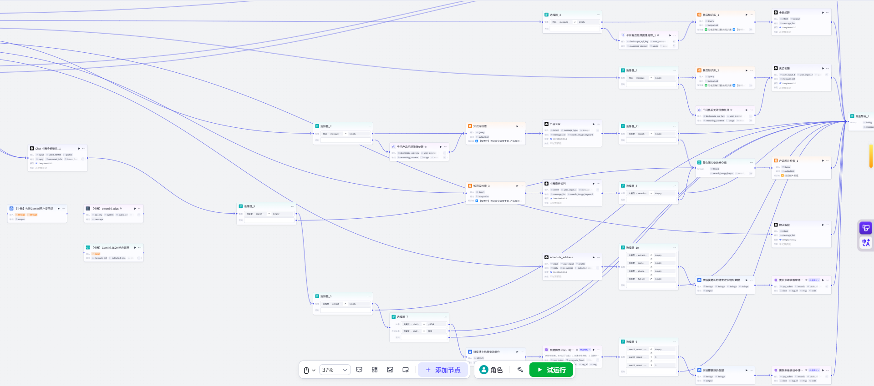Click the orange vertical scrollbar at right edge
The width and height of the screenshot is (874, 386).
[x=871, y=156]
